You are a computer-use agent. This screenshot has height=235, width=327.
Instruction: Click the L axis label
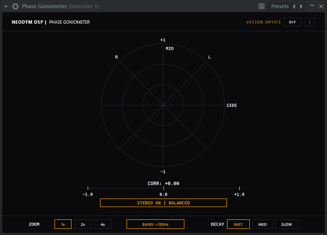[x=209, y=57]
